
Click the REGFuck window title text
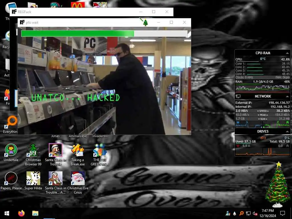tap(25, 12)
